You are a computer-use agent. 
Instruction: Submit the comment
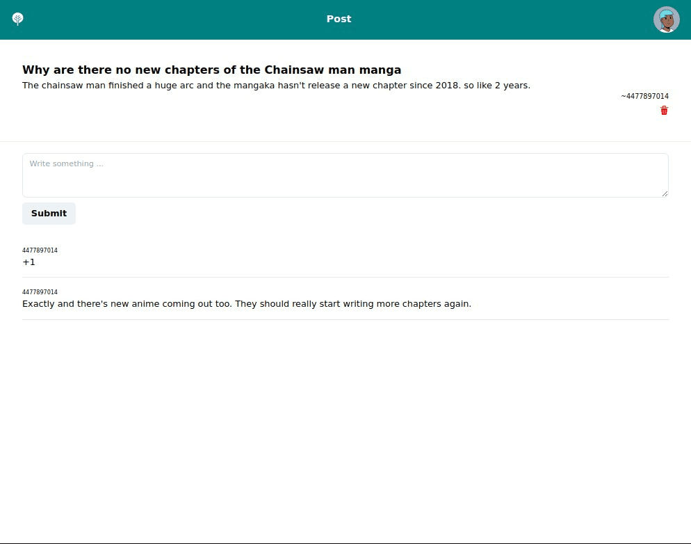click(x=49, y=214)
